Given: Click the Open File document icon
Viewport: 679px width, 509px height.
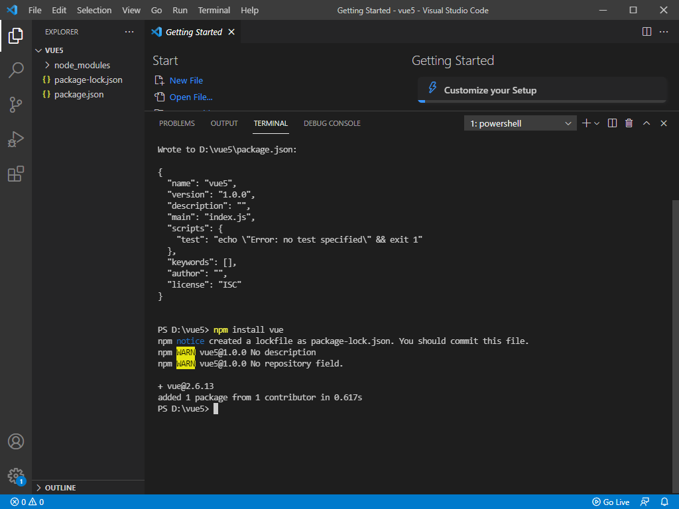Looking at the screenshot, I should tap(160, 97).
